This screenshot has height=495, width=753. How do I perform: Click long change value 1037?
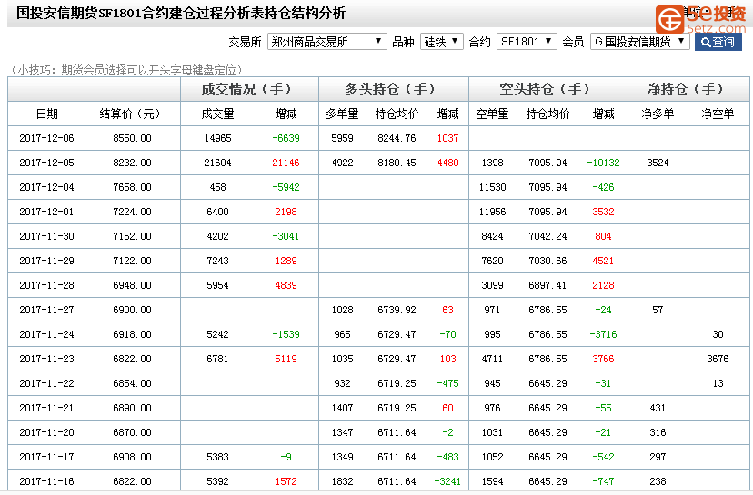click(x=447, y=138)
